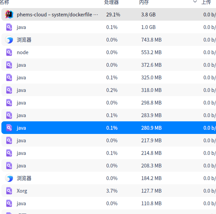
Task: Select the phems-cloud process name text
Action: point(57,15)
